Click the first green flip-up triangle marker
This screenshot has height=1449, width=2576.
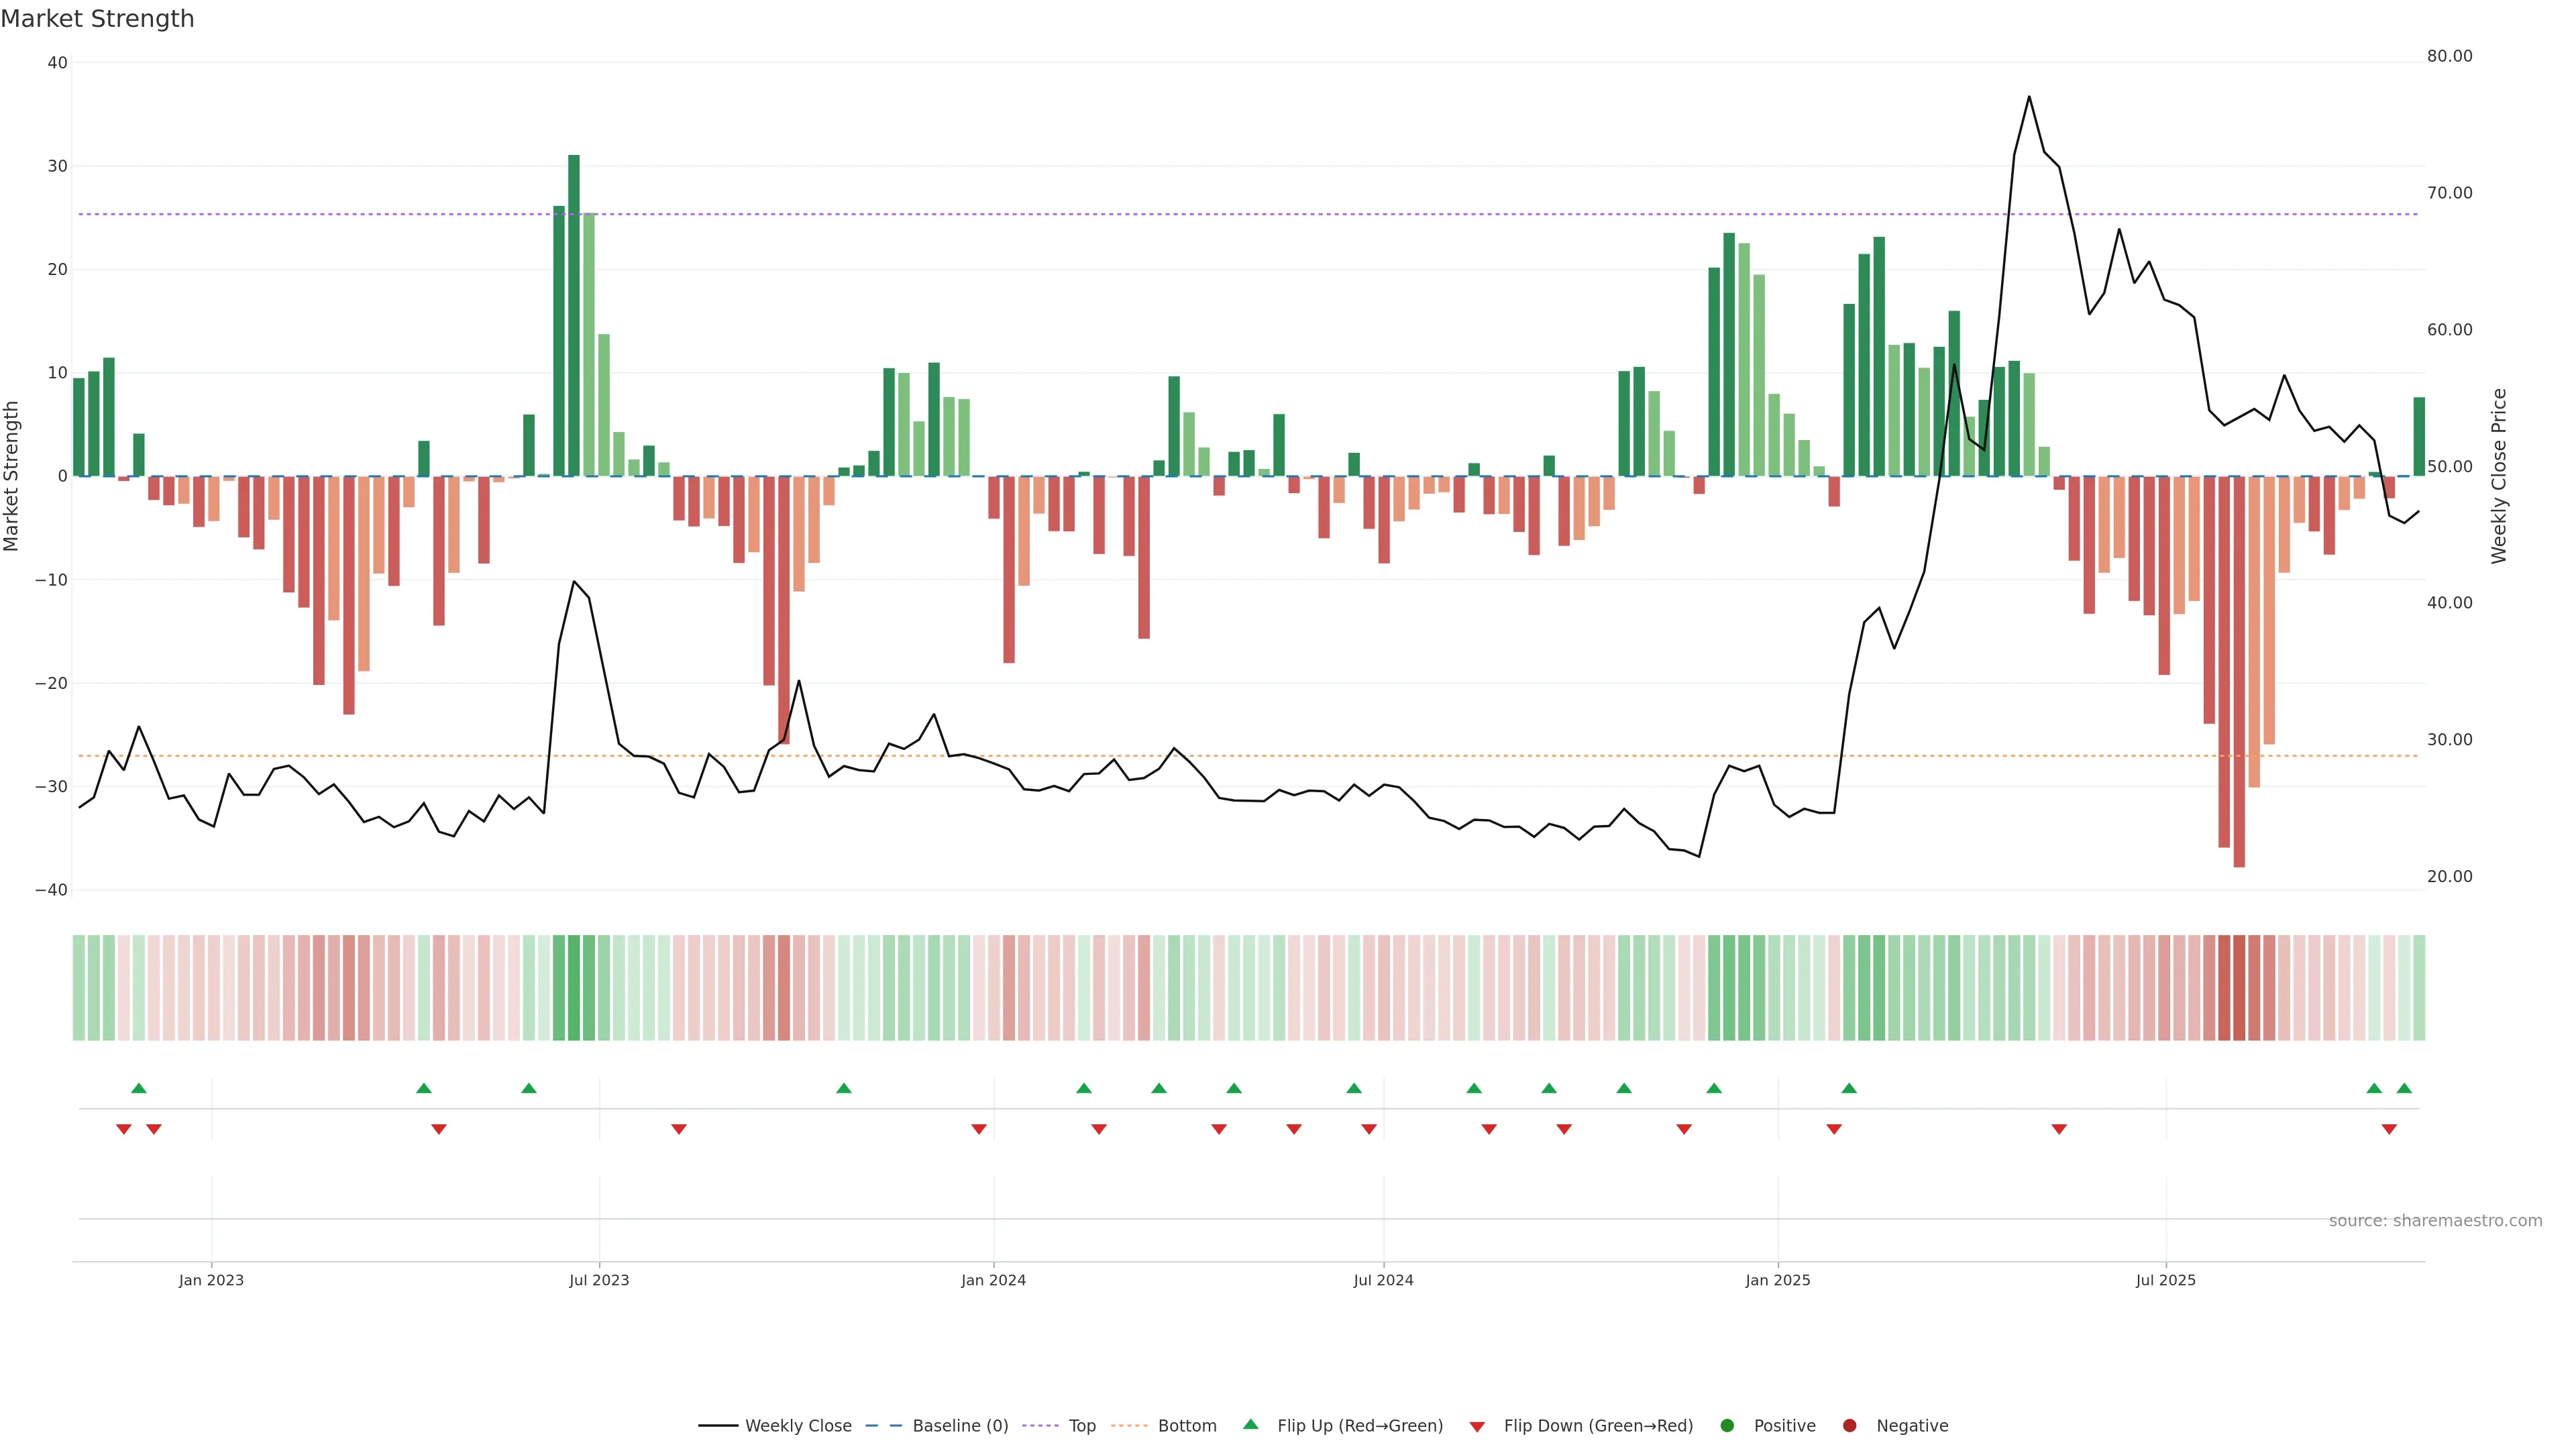[139, 1088]
